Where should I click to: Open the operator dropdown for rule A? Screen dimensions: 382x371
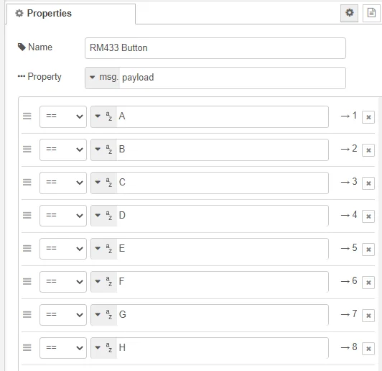[x=63, y=116]
